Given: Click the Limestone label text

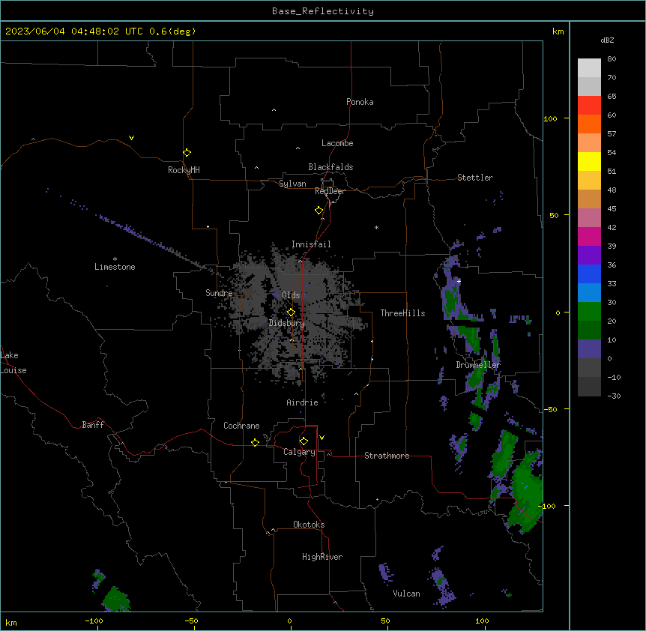Looking at the screenshot, I should point(115,267).
